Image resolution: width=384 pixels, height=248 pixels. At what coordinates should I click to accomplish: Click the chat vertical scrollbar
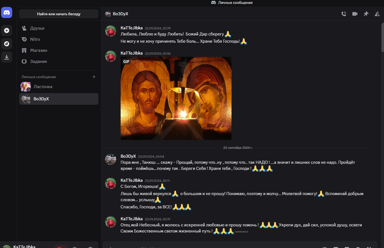(383, 37)
